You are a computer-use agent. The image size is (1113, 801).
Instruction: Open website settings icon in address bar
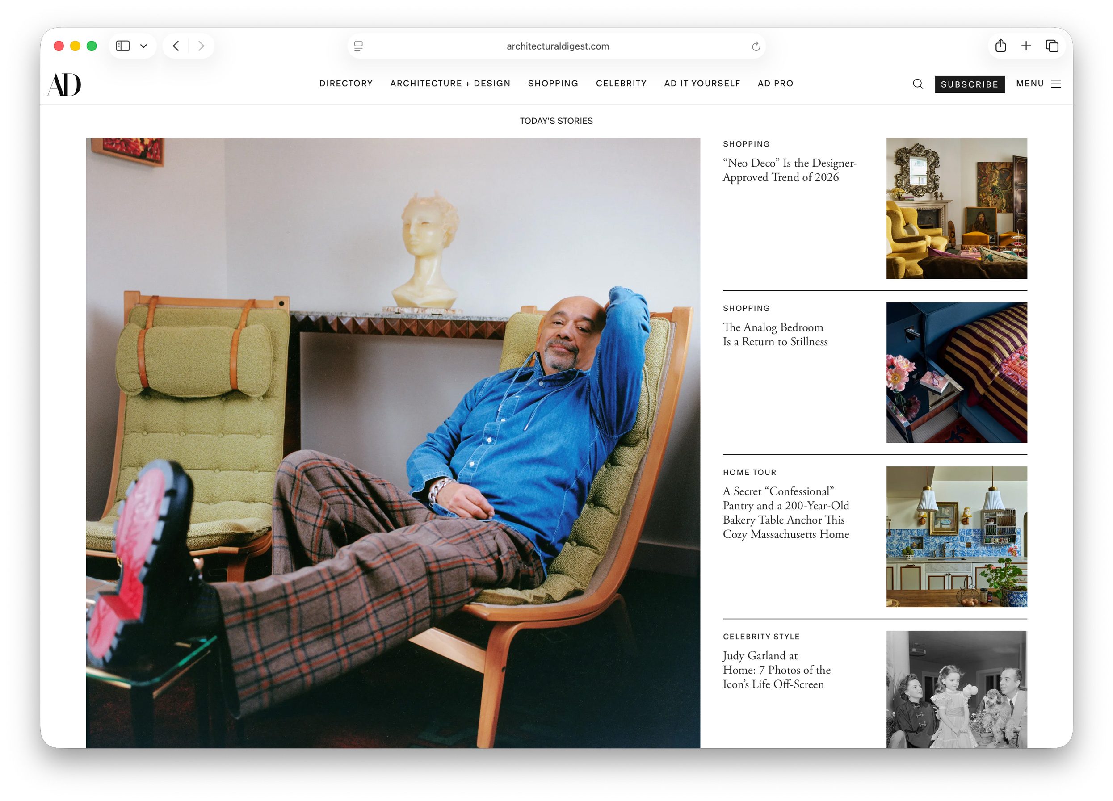(x=359, y=46)
